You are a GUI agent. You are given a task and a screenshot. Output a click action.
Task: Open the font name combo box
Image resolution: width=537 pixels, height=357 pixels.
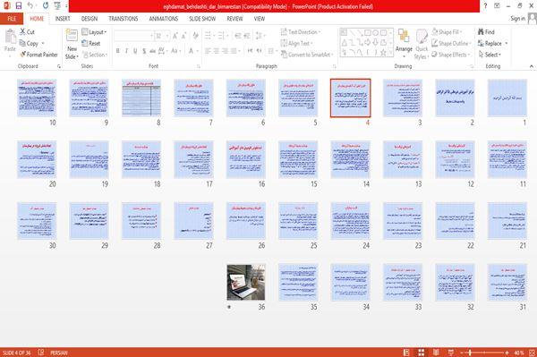point(133,36)
